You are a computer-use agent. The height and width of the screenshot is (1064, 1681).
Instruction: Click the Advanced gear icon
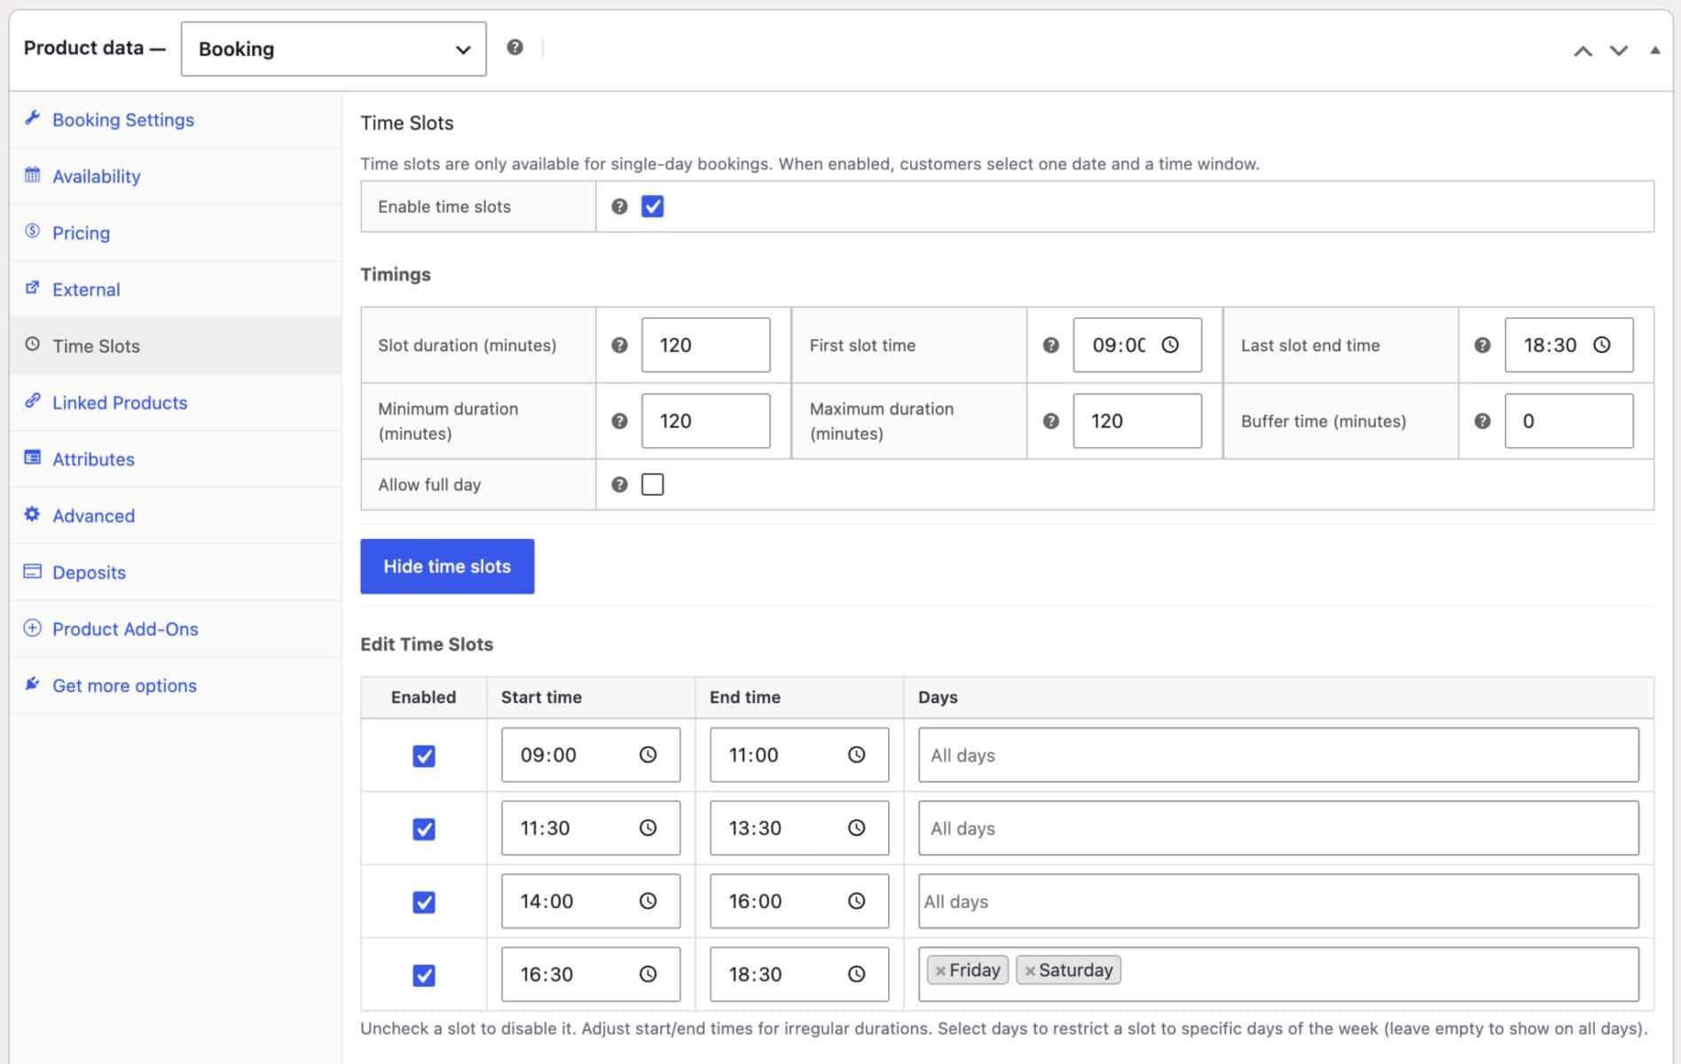33,514
